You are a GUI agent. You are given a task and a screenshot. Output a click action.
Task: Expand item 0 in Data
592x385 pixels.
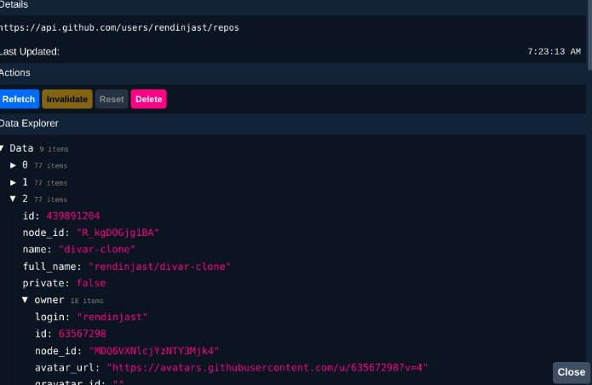[x=13, y=165]
